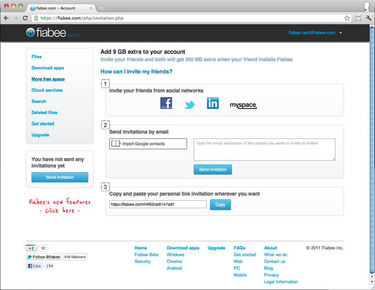Image resolution: width=375 pixels, height=290 pixels.
Task: Bookmark the page with the star icon
Action: (347, 18)
